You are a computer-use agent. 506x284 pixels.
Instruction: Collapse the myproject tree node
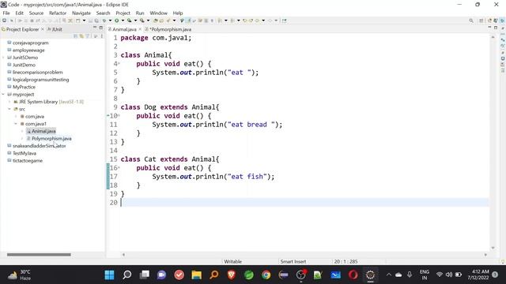3,95
